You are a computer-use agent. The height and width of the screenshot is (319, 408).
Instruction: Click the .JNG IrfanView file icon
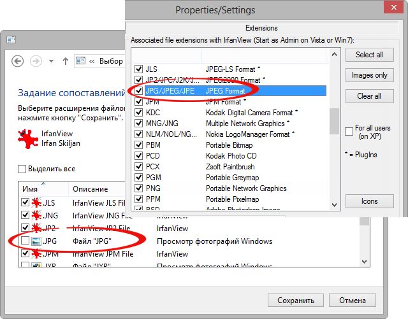coord(36,215)
